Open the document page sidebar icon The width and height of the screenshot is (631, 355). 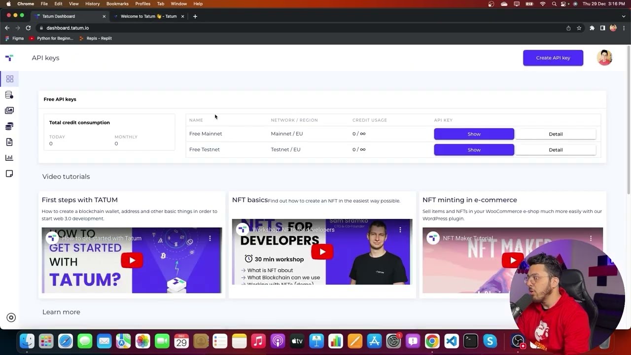tap(9, 142)
